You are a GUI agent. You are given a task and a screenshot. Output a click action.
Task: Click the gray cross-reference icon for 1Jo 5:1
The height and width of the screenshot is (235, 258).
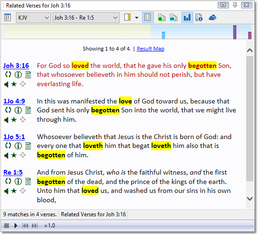pos(23,155)
